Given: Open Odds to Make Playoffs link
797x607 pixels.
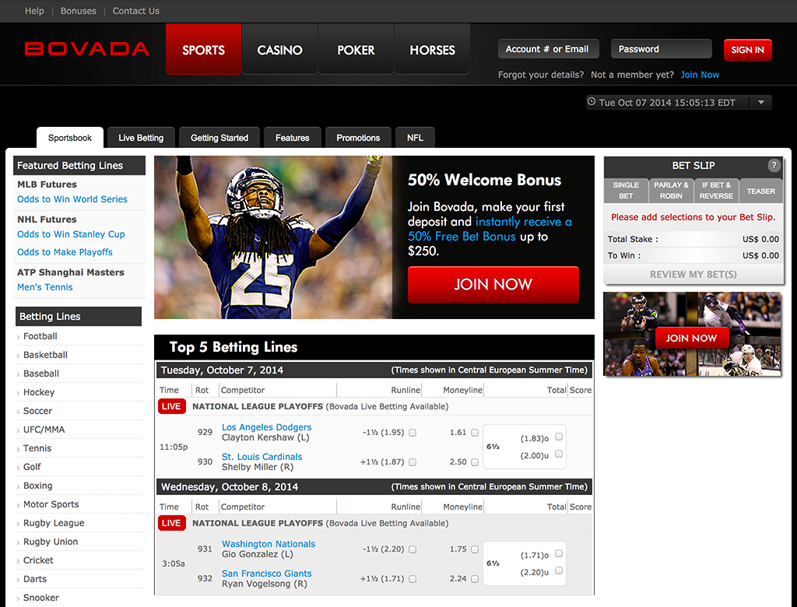Looking at the screenshot, I should [65, 252].
